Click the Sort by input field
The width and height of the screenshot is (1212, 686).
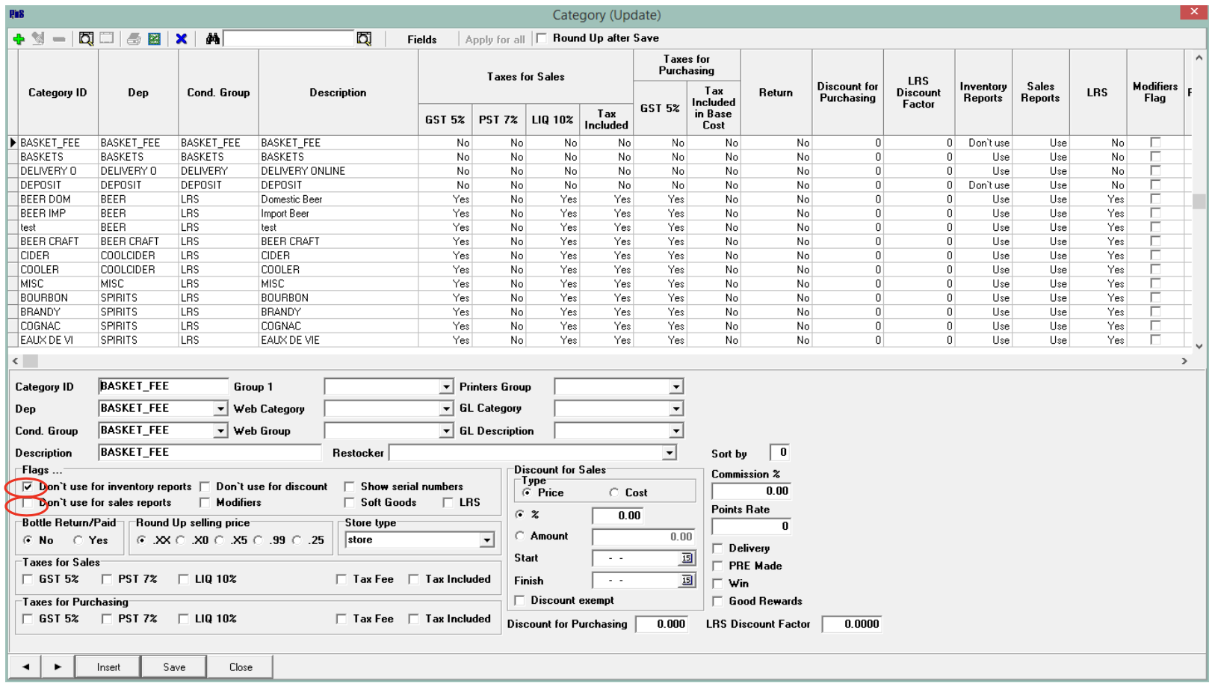[x=779, y=452]
